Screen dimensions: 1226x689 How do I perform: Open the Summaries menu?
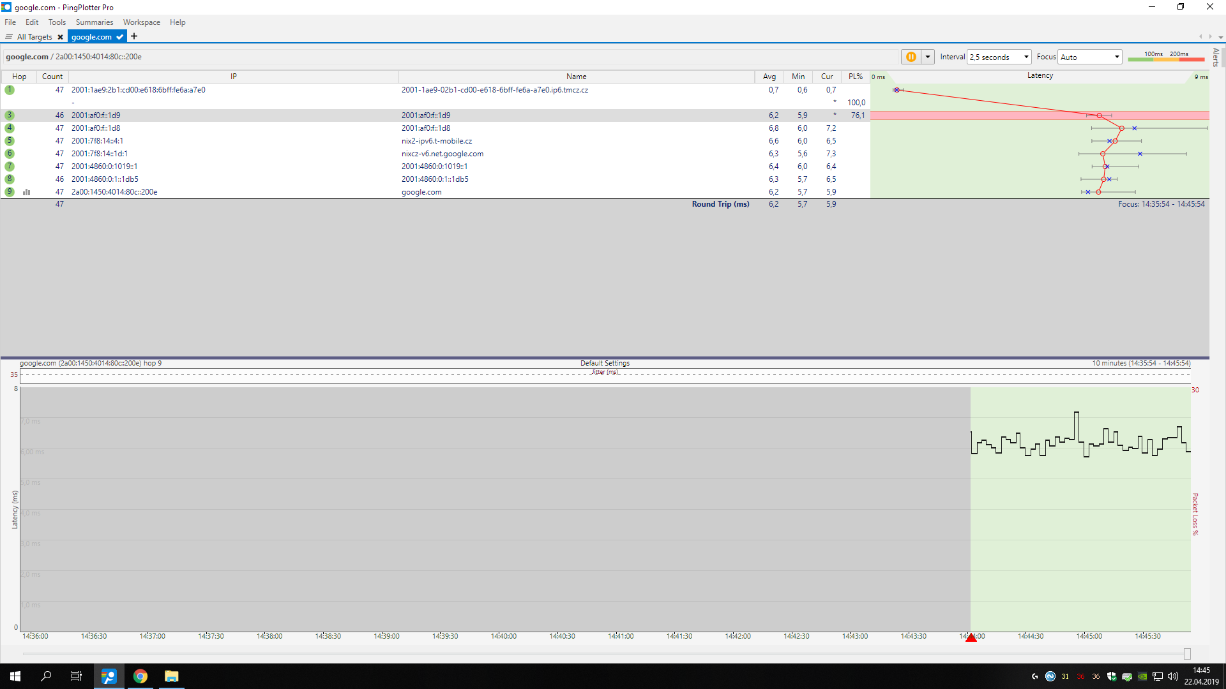click(x=94, y=22)
